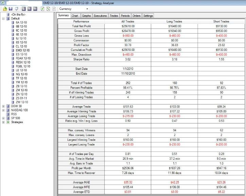Click the Profit Factor row label
Image resolution: width=246 pixels, height=196 pixels.
[x=82, y=45]
